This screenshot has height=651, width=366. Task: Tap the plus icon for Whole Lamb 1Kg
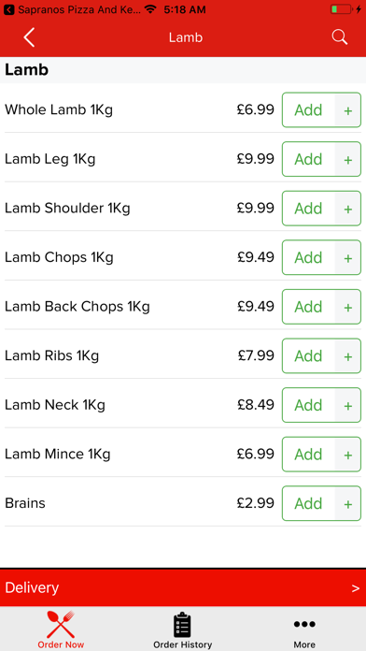[x=347, y=110]
